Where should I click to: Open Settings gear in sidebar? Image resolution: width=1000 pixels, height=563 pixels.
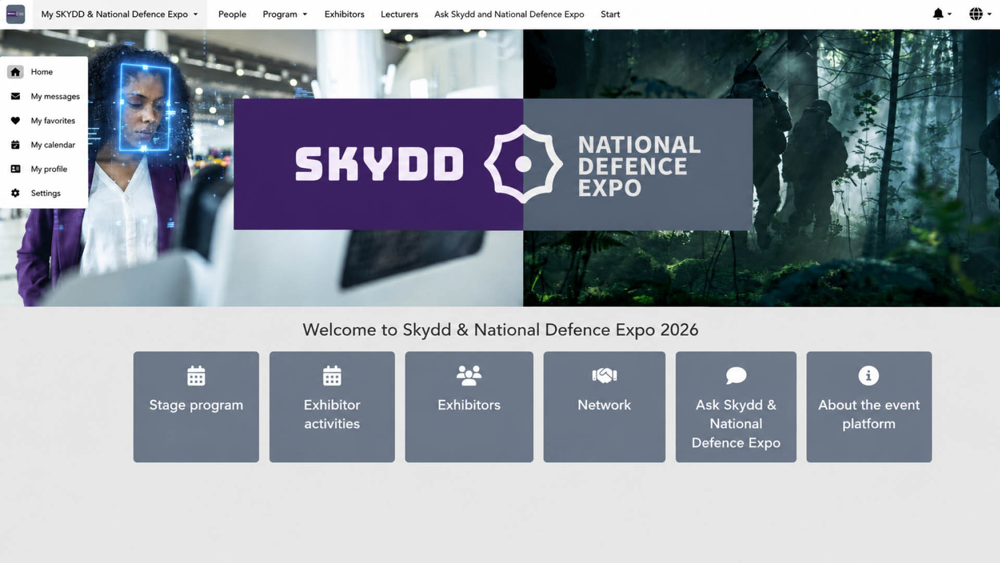[x=15, y=193]
